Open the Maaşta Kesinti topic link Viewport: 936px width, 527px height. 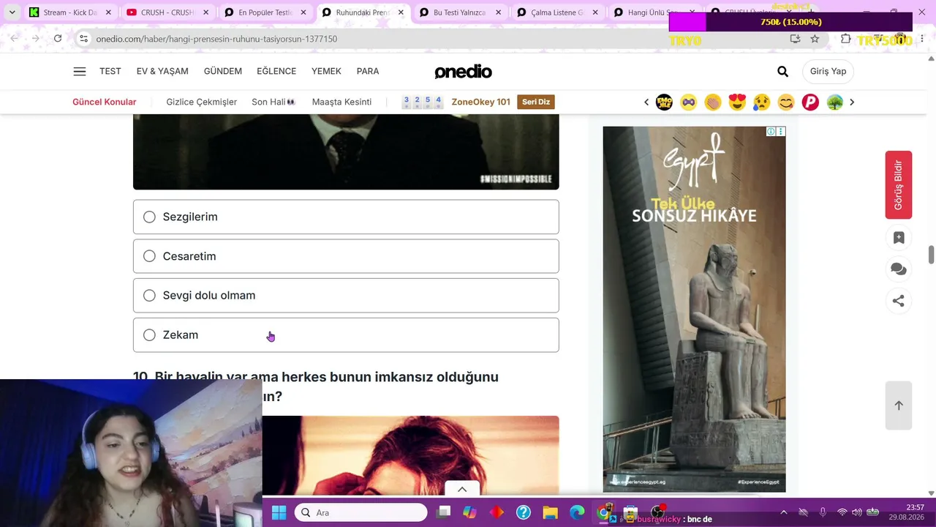click(341, 102)
